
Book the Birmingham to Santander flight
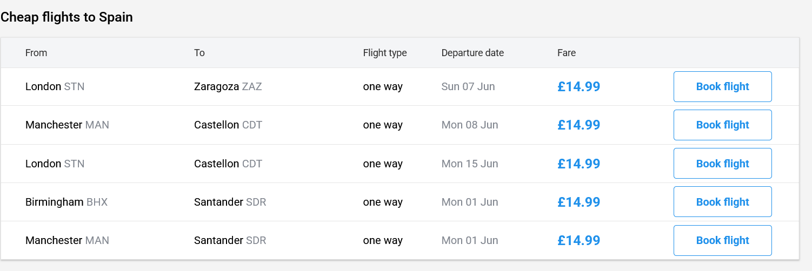point(722,202)
